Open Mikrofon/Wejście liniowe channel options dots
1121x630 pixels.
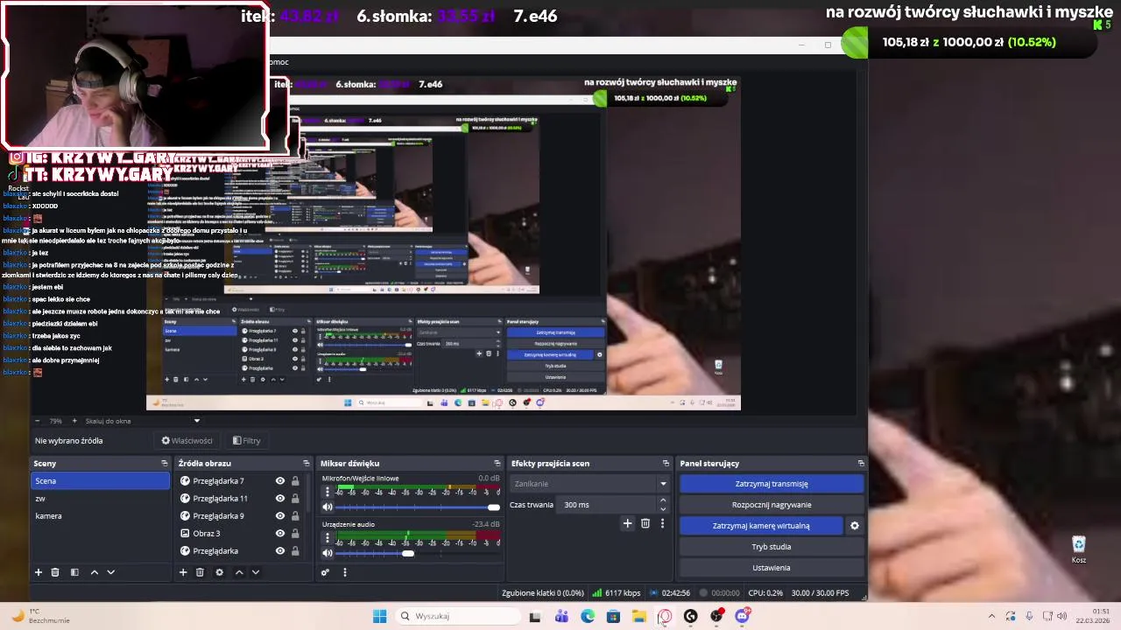pyautogui.click(x=328, y=492)
